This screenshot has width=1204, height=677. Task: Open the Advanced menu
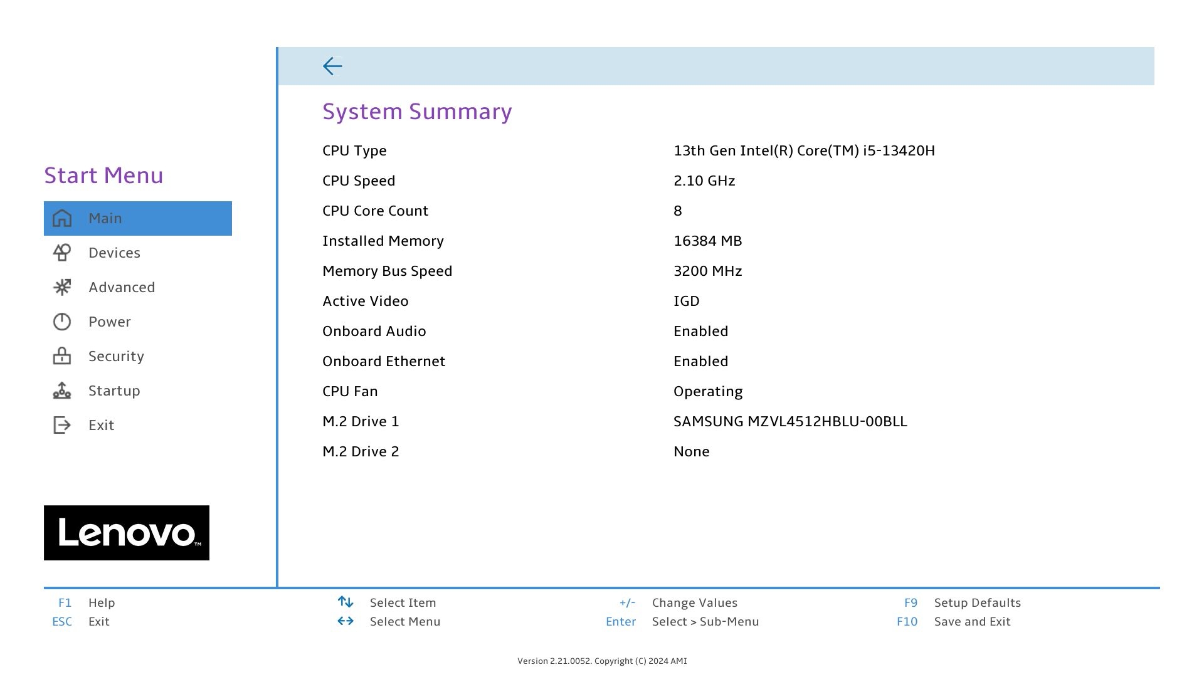(x=122, y=287)
